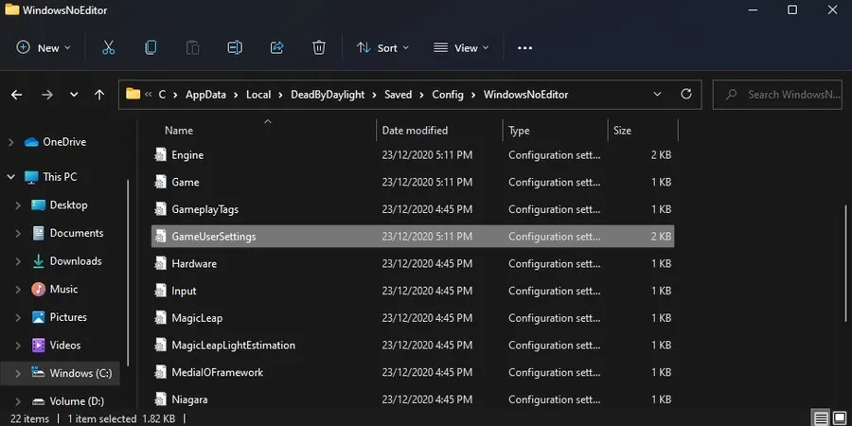Click the Search WindowsNoEditor field
The height and width of the screenshot is (426, 852).
777,95
